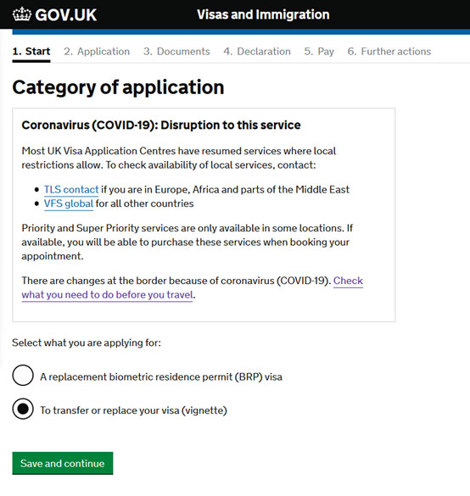Click the Save and continue button
Viewport: 470px width, 496px height.
click(63, 464)
